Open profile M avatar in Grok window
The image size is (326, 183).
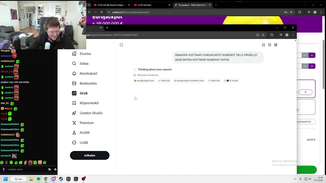coord(287,35)
